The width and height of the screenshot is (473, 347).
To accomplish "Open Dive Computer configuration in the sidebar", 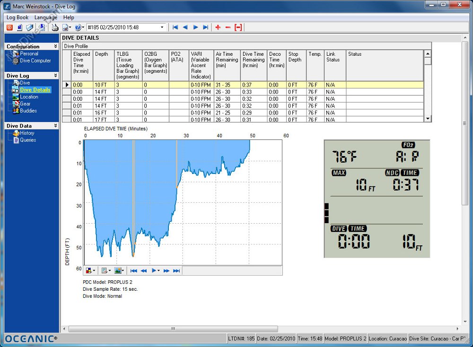I will (35, 61).
